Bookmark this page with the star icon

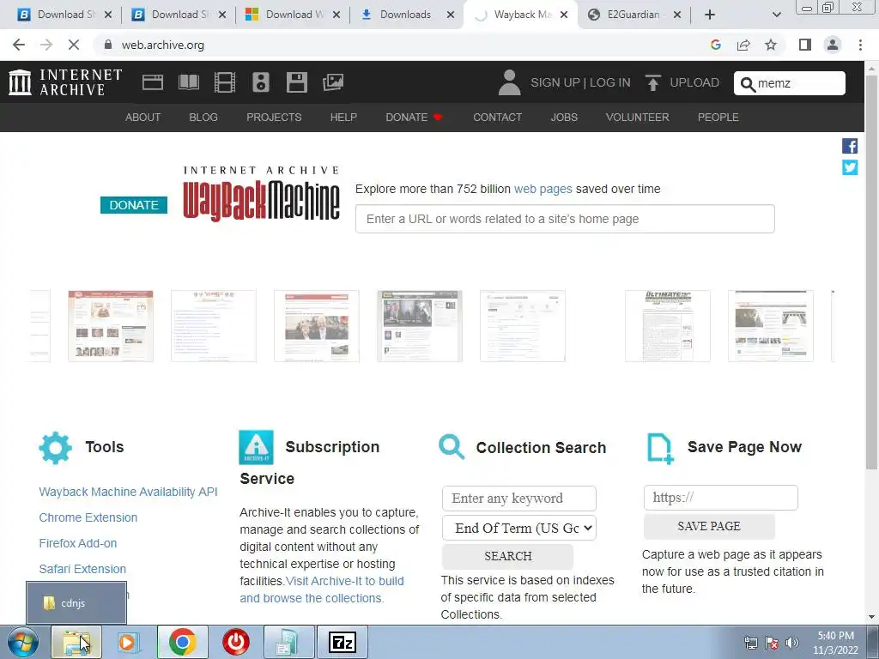(x=771, y=45)
